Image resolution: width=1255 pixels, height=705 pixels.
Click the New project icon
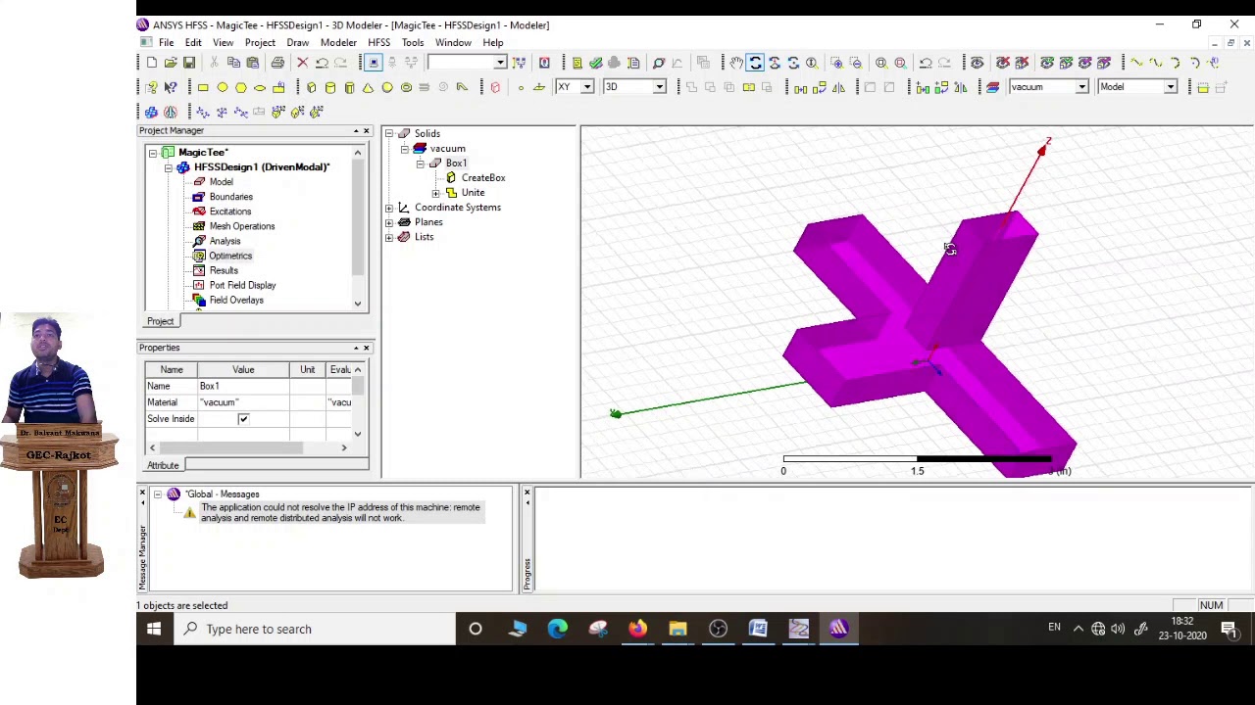[152, 63]
